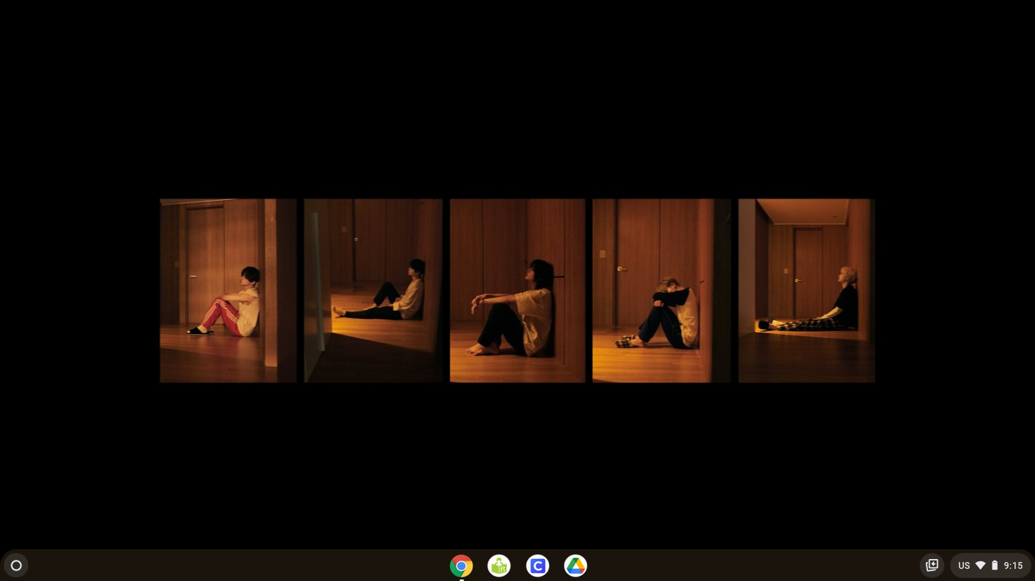1035x581 pixels.
Task: Click the US keyboard input indicator
Action: pyautogui.click(x=964, y=566)
